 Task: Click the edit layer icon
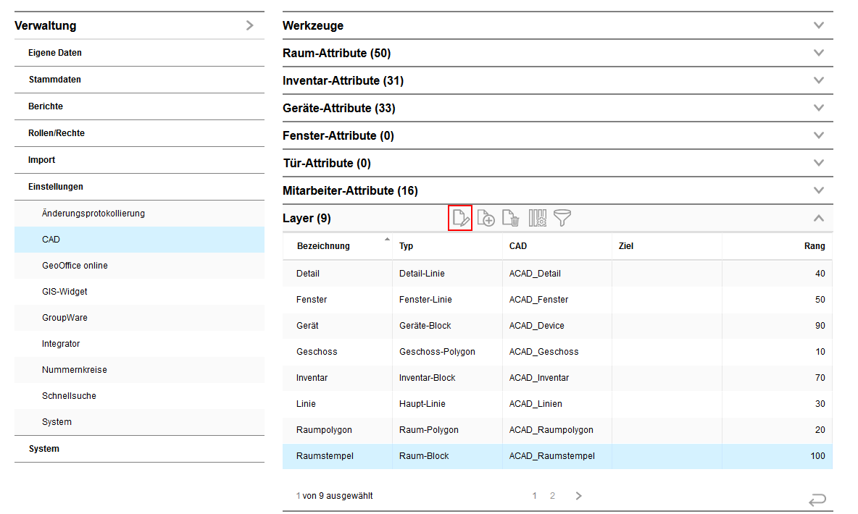pos(461,218)
